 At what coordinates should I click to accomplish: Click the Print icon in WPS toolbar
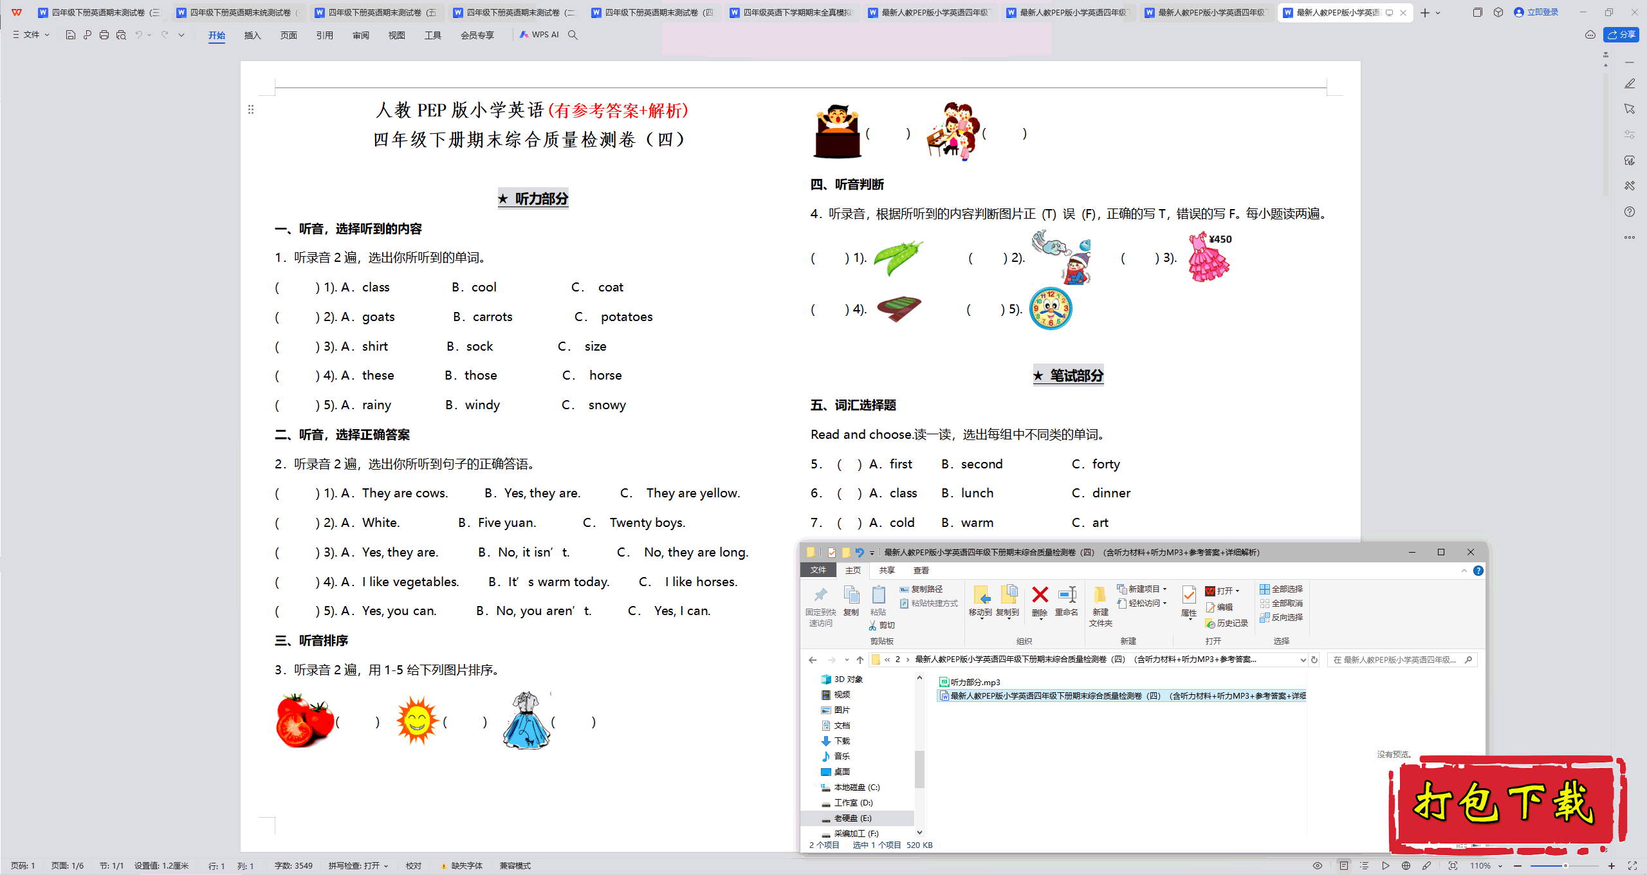click(x=104, y=35)
